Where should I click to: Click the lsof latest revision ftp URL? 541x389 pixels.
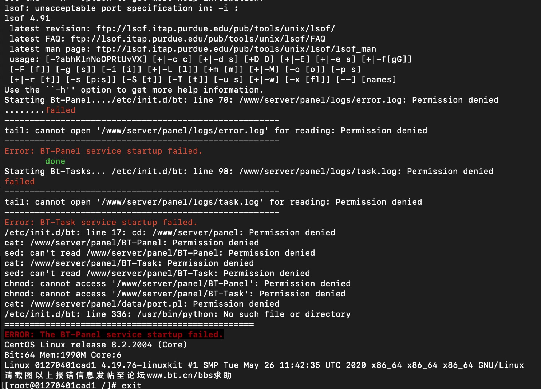pos(216,28)
